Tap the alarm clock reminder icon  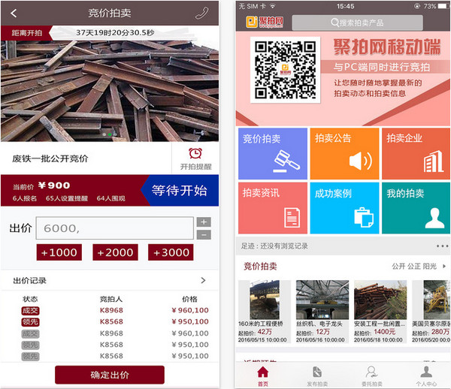[195, 153]
